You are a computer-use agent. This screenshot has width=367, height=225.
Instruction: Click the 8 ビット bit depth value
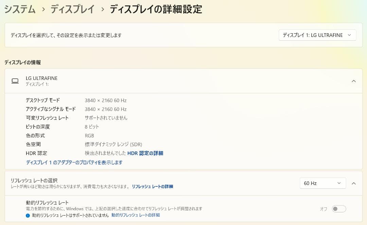(x=92, y=126)
